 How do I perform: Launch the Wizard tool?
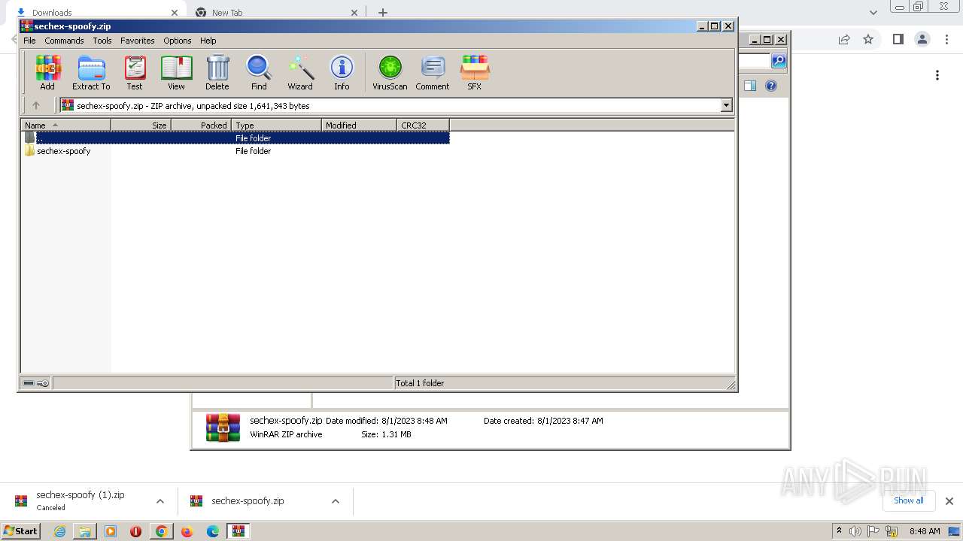pyautogui.click(x=300, y=73)
